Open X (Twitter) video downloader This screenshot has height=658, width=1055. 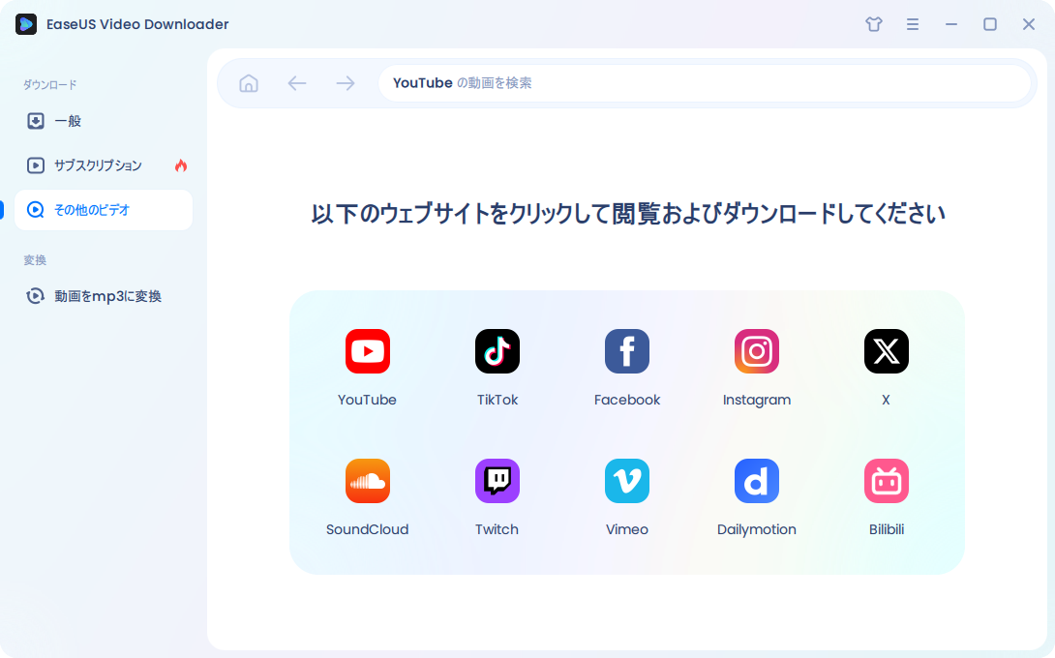887,351
